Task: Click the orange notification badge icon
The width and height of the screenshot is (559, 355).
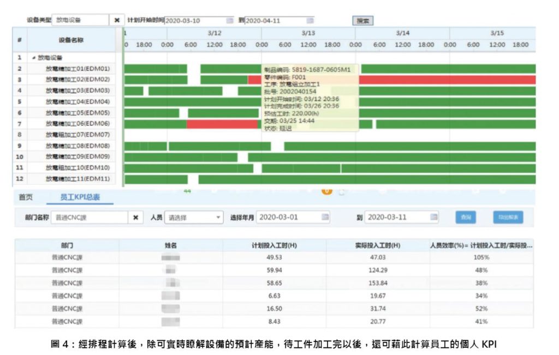Action: click(x=327, y=191)
